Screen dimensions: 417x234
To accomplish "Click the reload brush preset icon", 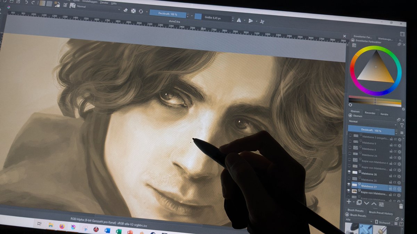I will [x=141, y=11].
